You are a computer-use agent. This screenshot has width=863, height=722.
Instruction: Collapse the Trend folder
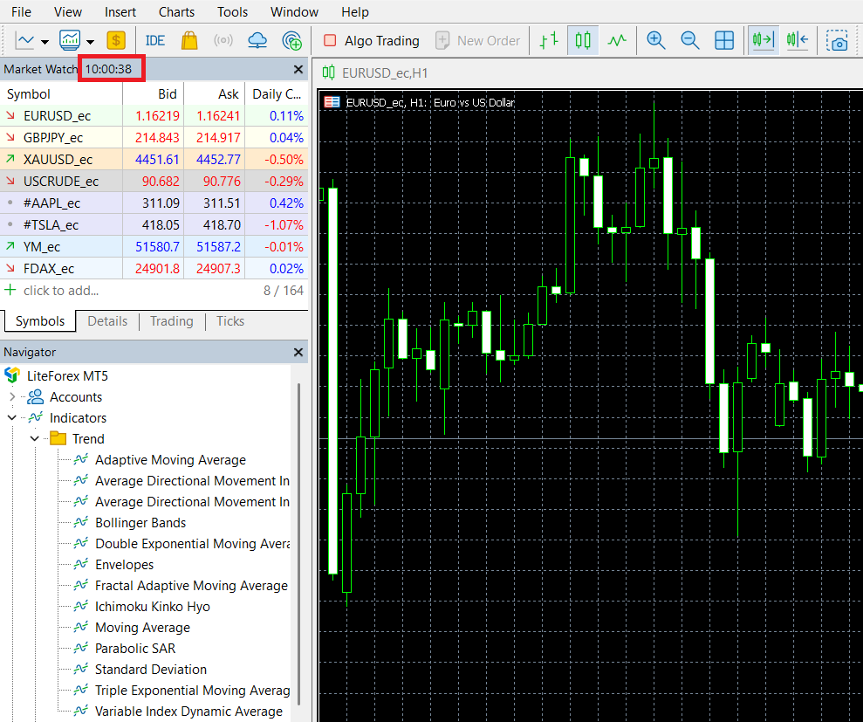(x=35, y=438)
